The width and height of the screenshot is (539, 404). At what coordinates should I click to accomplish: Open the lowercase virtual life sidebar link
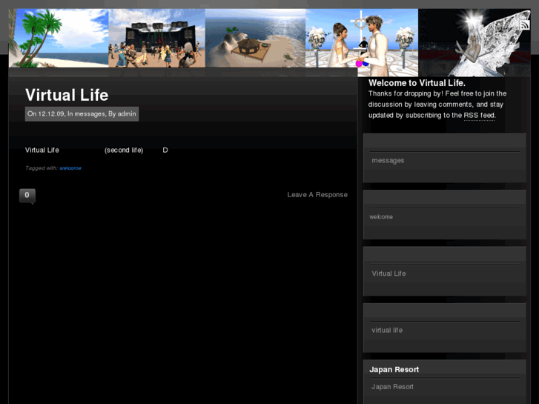[387, 330]
